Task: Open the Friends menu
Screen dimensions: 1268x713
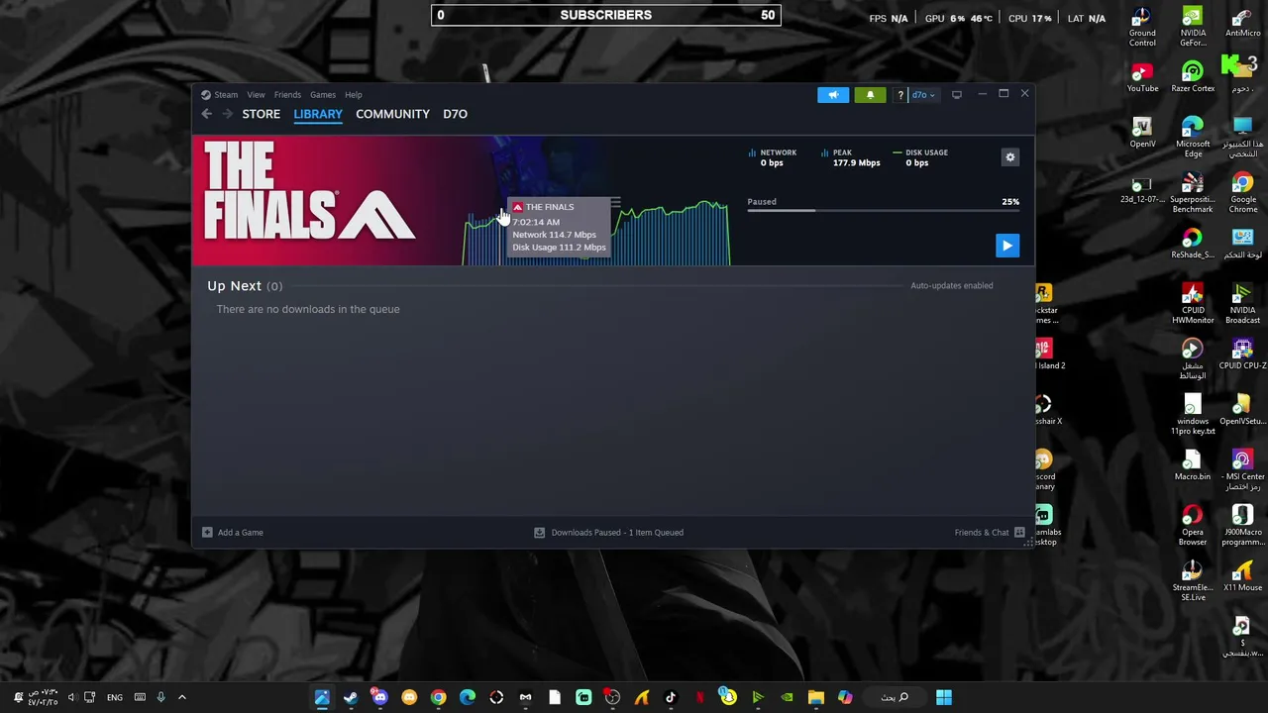Action: pyautogui.click(x=287, y=95)
